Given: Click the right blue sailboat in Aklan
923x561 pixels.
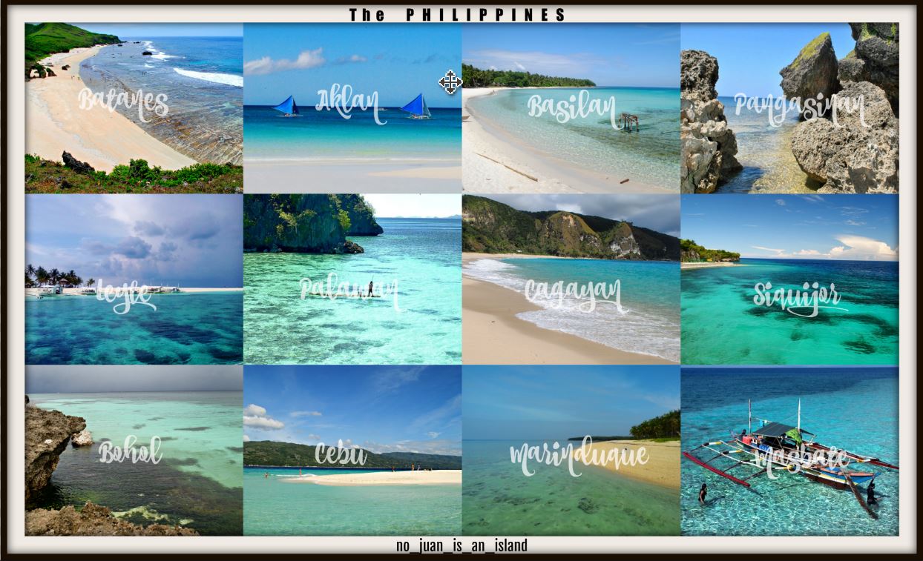Looking at the screenshot, I should (416, 106).
